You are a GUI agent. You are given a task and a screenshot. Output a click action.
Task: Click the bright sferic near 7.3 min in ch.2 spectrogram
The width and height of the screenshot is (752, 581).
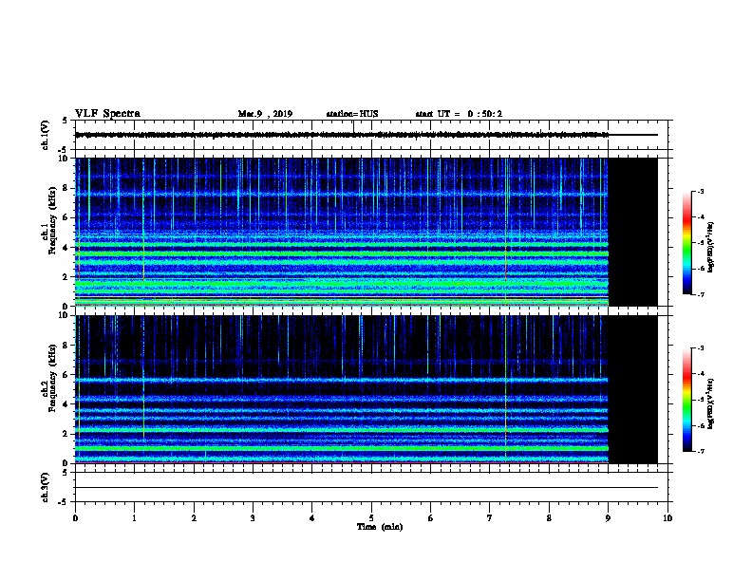click(x=505, y=389)
